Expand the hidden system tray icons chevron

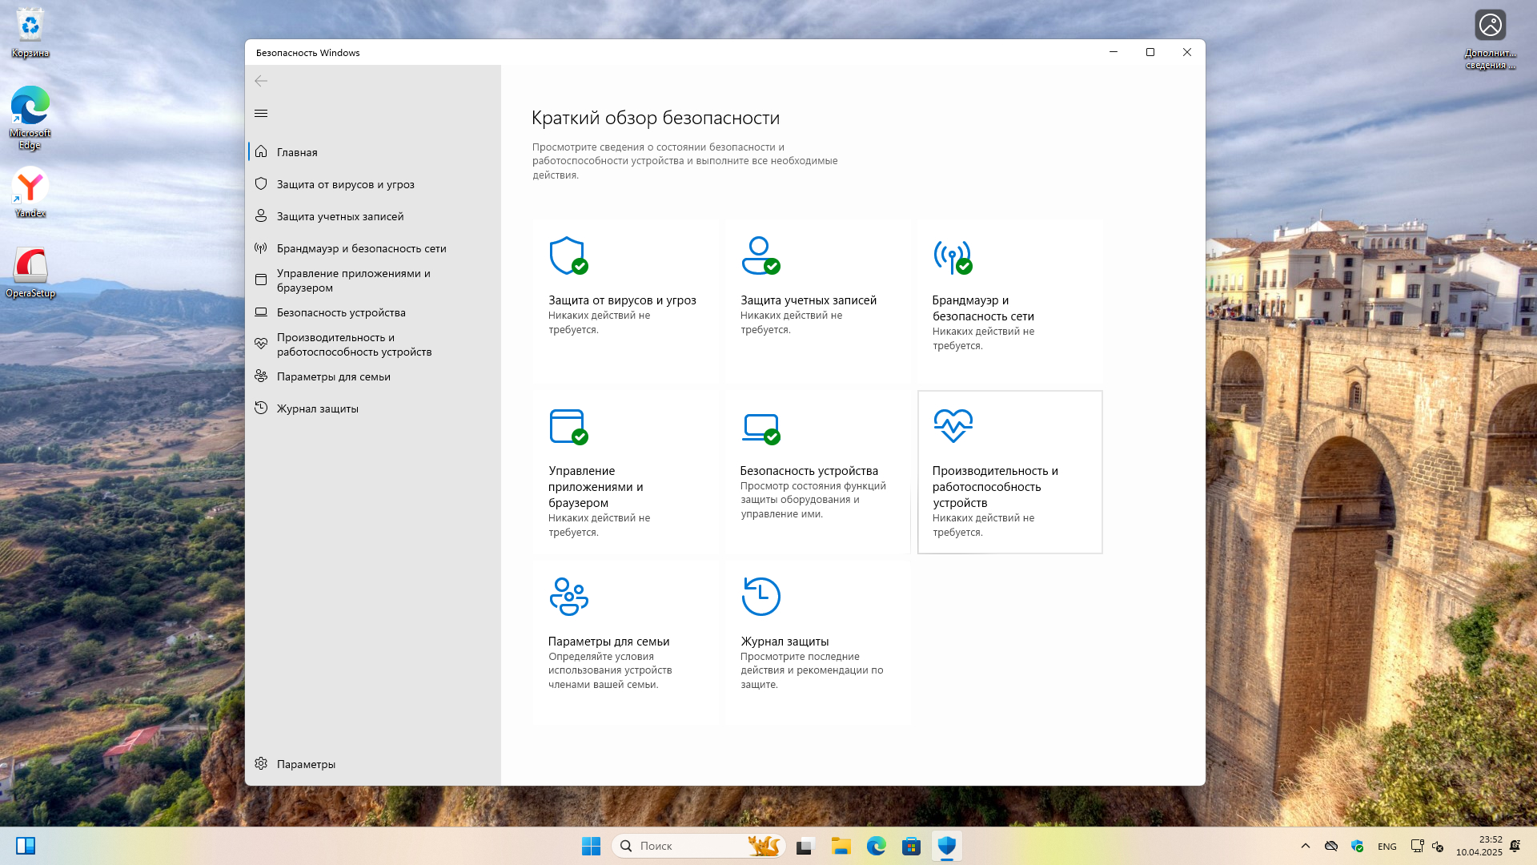pyautogui.click(x=1306, y=846)
